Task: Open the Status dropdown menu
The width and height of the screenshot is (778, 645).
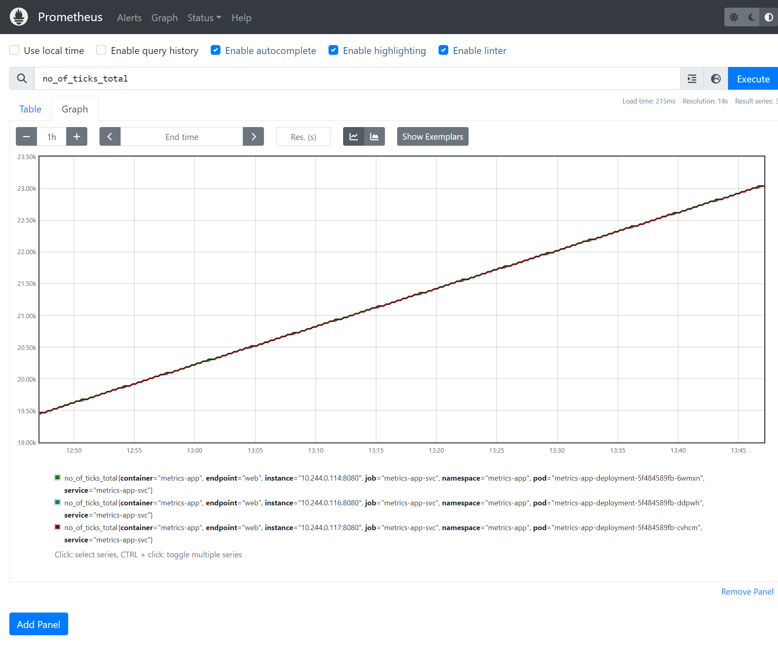Action: [204, 18]
